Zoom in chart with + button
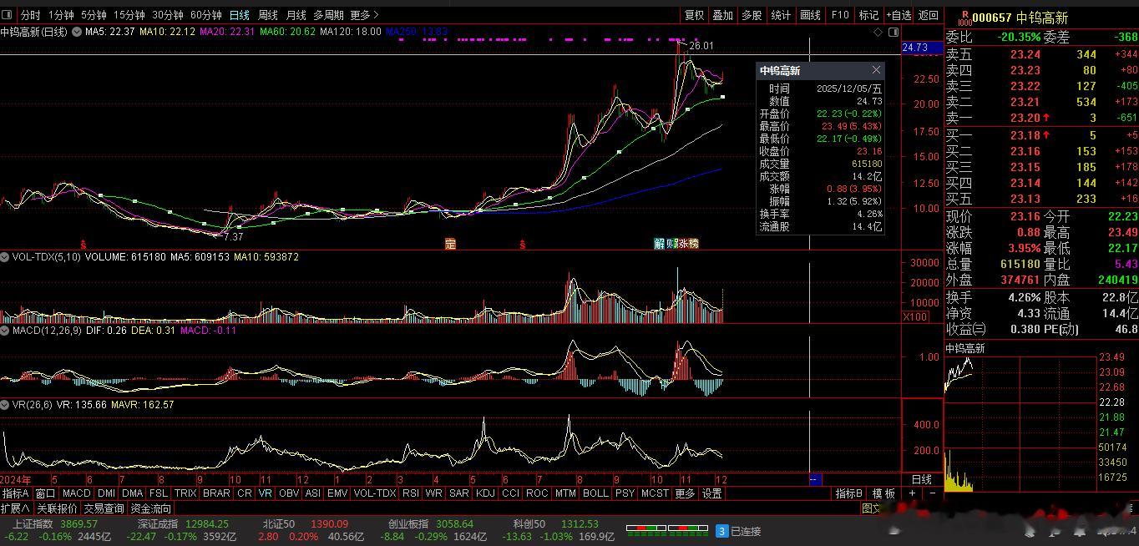Image resolution: width=1139 pixels, height=546 pixels. point(913,493)
